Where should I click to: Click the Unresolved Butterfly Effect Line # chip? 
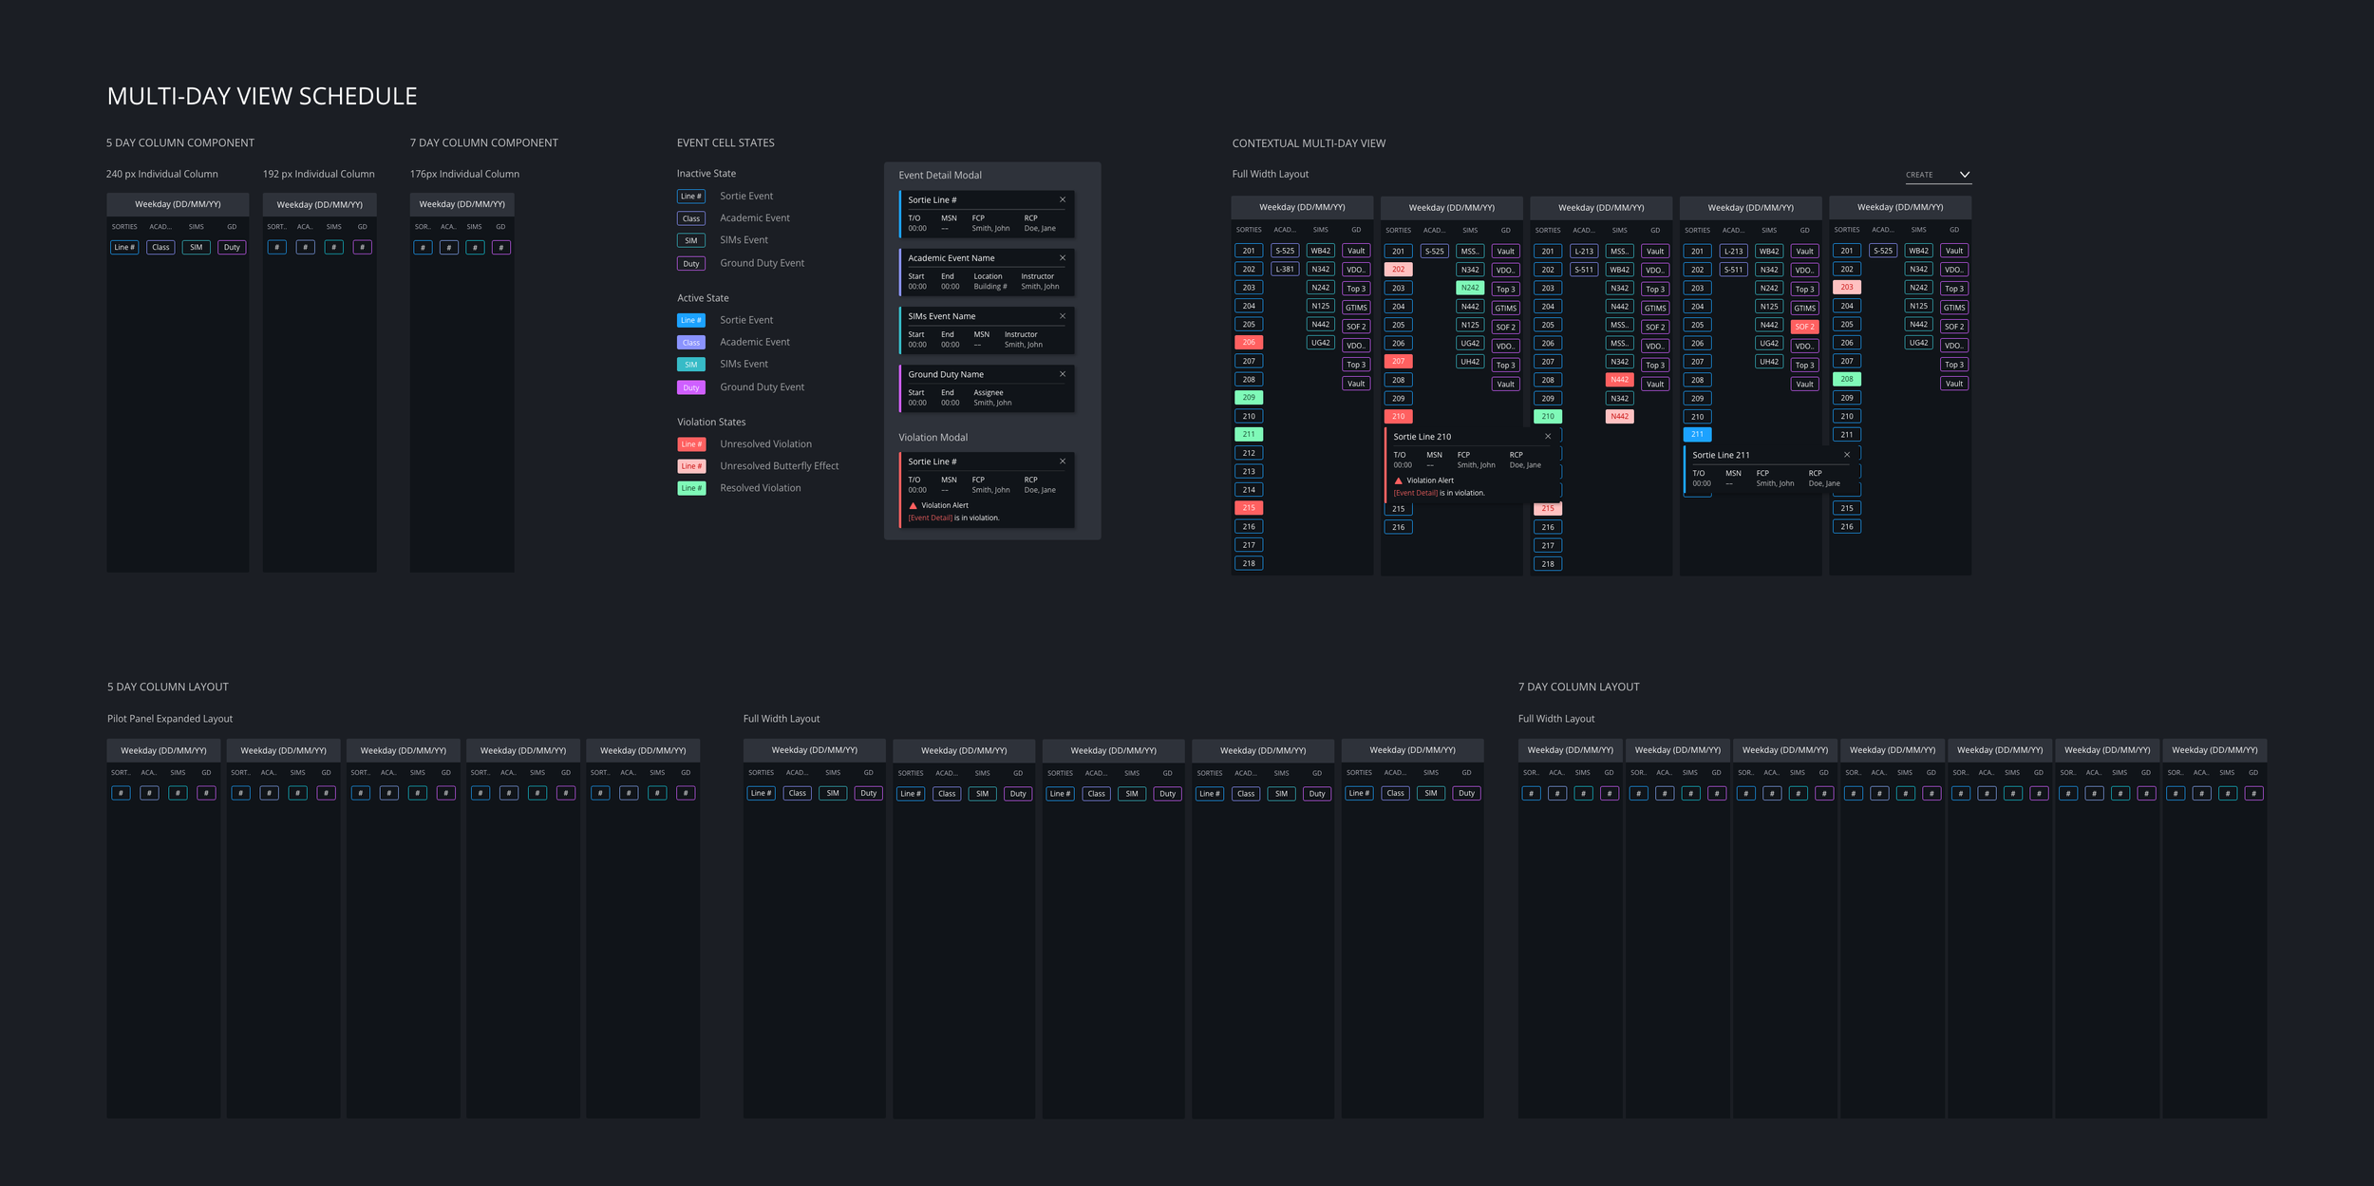click(691, 466)
